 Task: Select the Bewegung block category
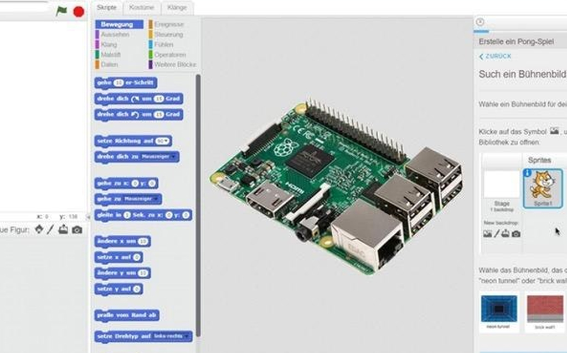[x=120, y=24]
